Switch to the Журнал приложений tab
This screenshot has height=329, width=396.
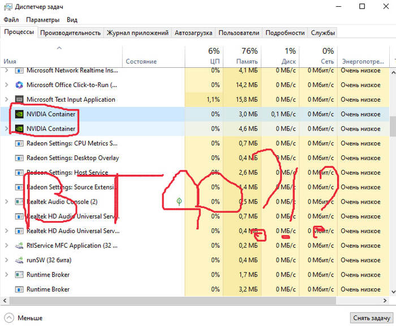[x=137, y=33]
